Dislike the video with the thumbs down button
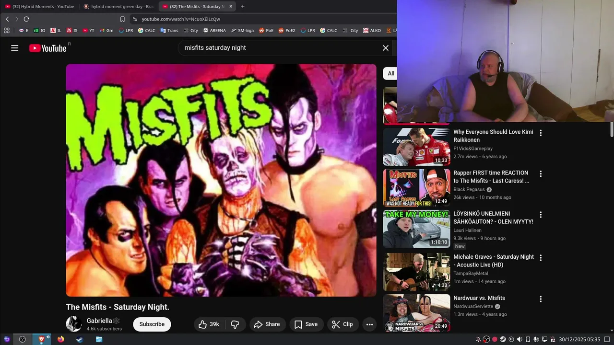614x345 pixels. pos(235,324)
